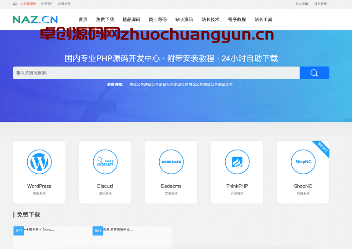Click 热门 badge on 素材交易平台 item
The height and width of the screenshot is (249, 352).
pyautogui.click(x=98, y=231)
